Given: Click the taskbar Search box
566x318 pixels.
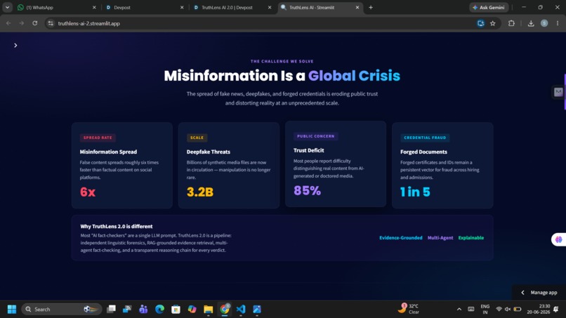Looking at the screenshot, I should [x=62, y=310].
